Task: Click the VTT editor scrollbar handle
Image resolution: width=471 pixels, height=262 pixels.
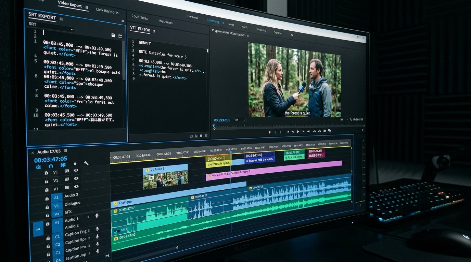Action: point(207,50)
